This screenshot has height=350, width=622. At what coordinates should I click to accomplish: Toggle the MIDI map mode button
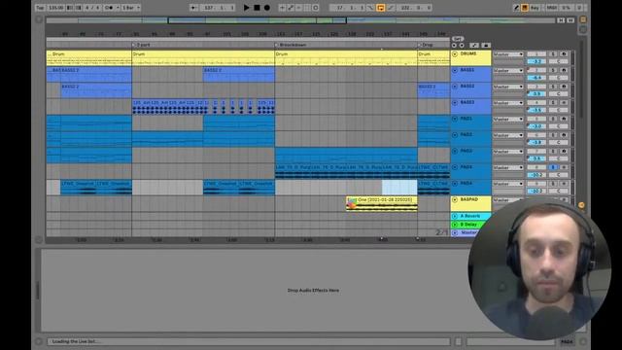pyautogui.click(x=551, y=8)
